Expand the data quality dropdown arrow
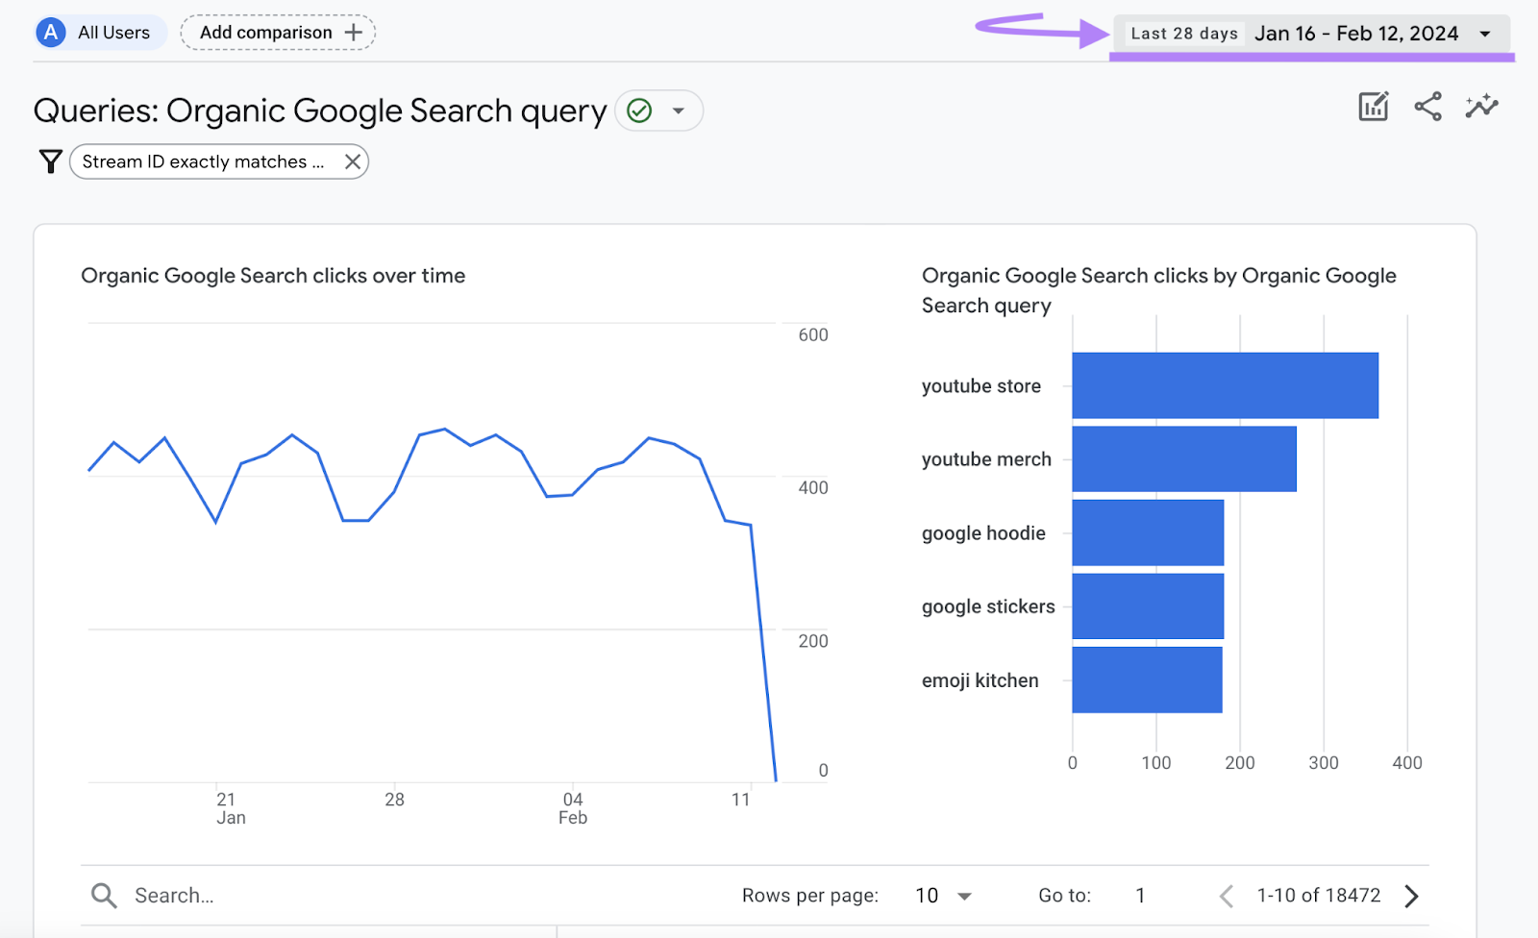This screenshot has height=938, width=1538. click(x=679, y=111)
